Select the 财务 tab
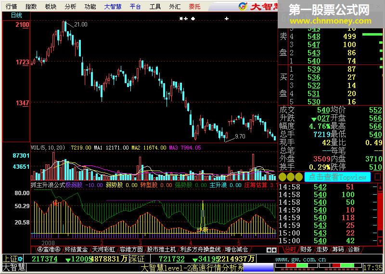This screenshot has width=385, height=274. tap(306, 249)
